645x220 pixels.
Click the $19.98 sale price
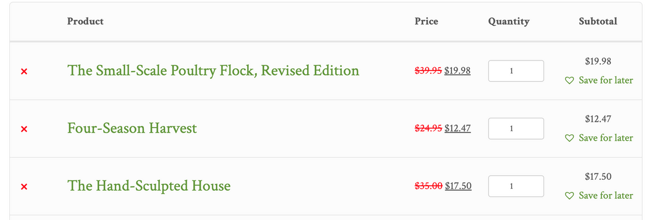pos(458,71)
